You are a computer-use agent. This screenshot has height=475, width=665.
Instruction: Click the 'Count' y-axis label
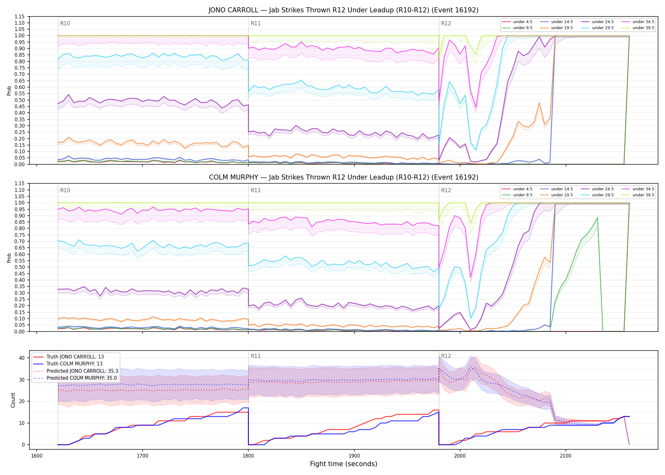(13, 400)
